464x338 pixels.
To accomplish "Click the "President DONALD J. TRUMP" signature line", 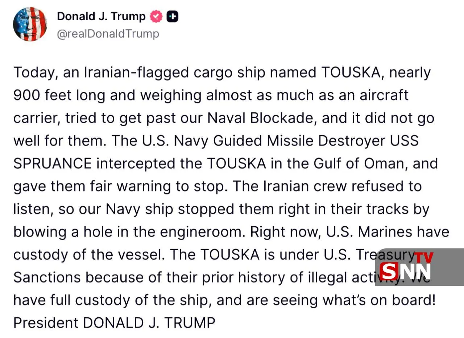I will [x=114, y=323].
